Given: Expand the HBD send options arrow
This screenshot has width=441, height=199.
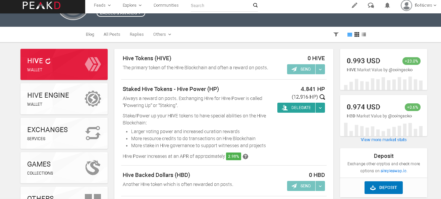Looking at the screenshot, I should [x=320, y=186].
